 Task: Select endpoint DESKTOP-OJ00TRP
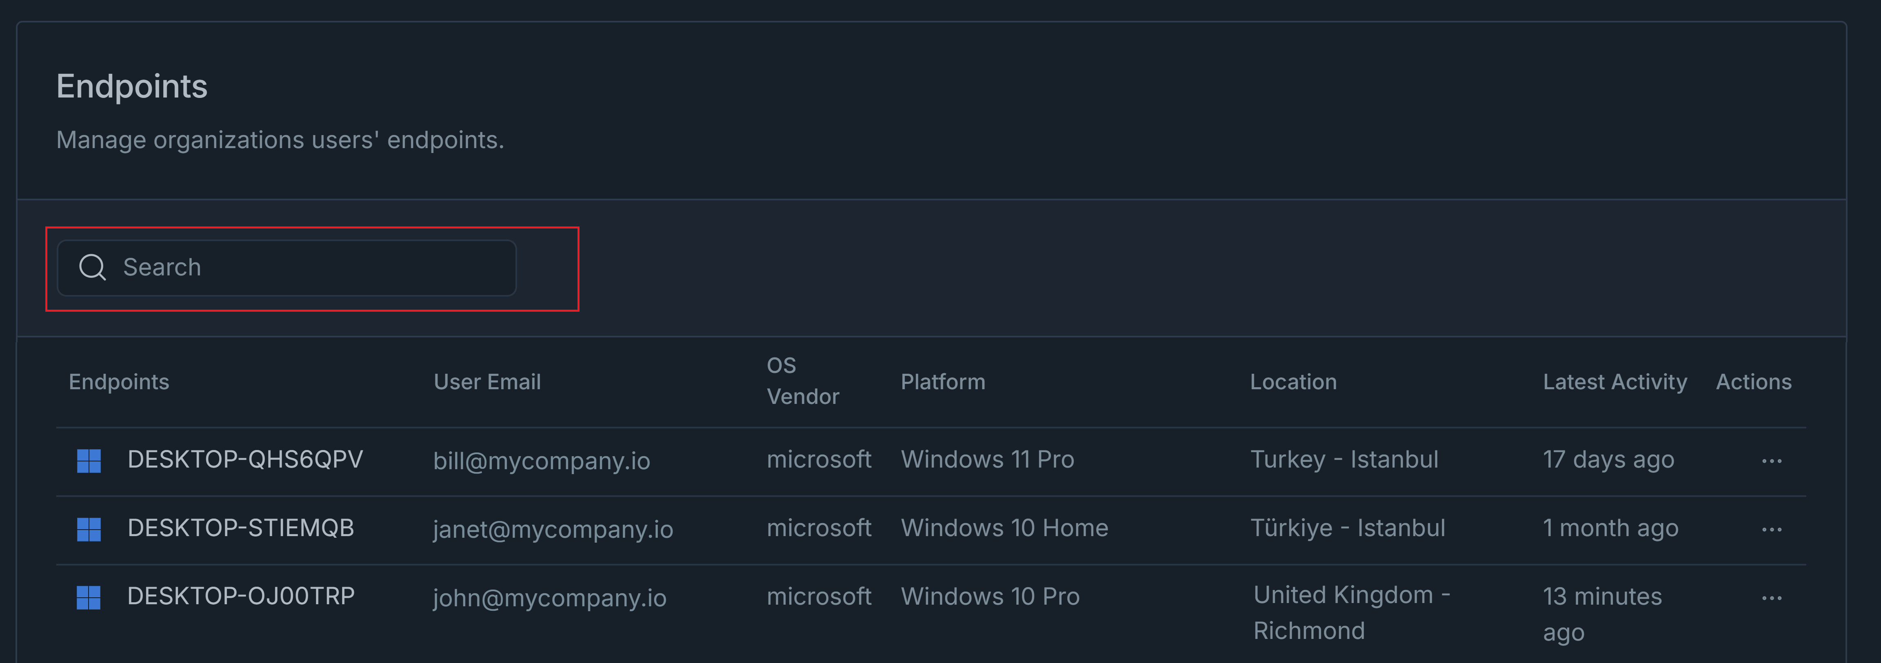(241, 596)
